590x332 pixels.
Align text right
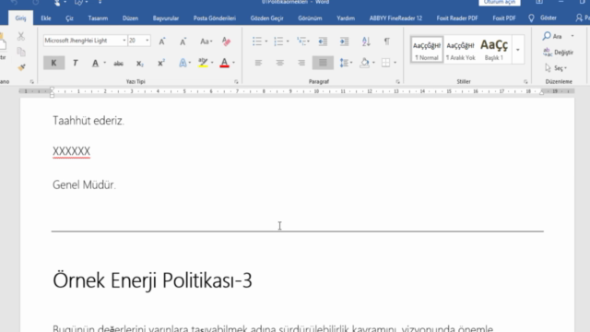tap(301, 63)
